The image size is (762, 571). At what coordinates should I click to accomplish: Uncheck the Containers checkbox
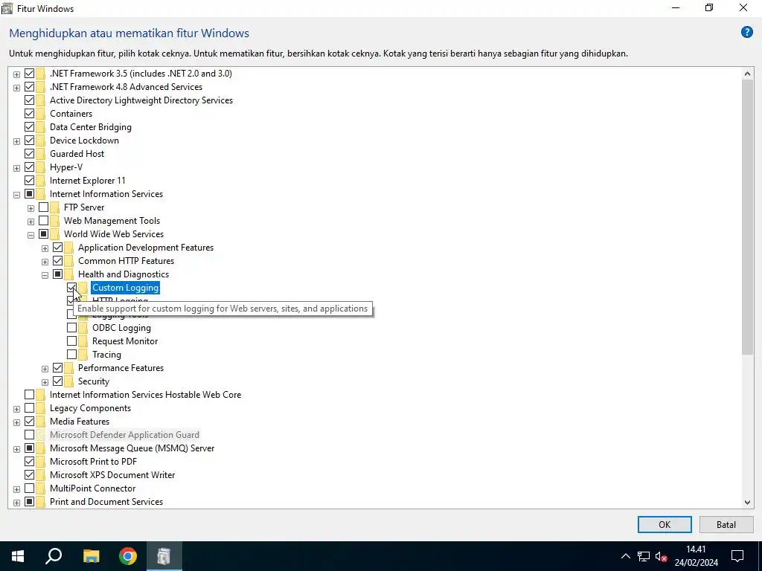tap(29, 114)
